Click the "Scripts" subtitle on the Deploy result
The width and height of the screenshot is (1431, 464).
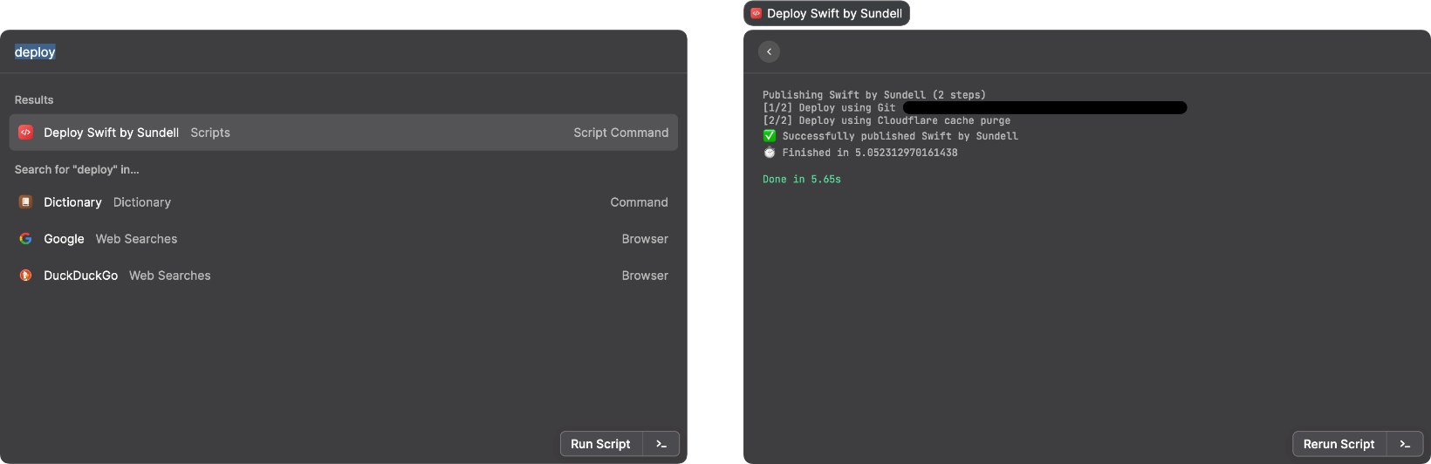(x=210, y=133)
